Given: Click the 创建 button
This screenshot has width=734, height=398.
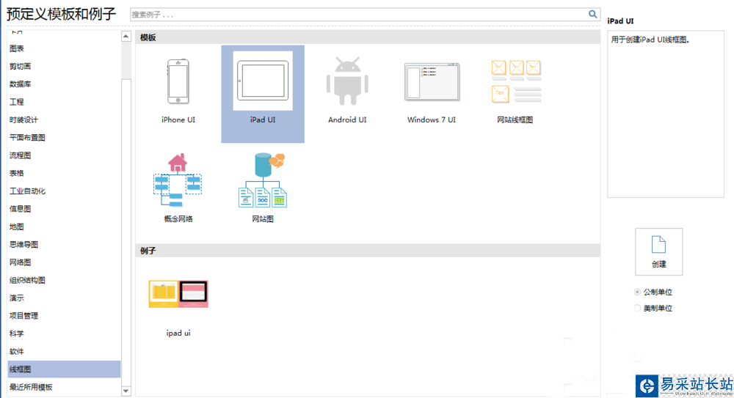Looking at the screenshot, I should pyautogui.click(x=658, y=251).
